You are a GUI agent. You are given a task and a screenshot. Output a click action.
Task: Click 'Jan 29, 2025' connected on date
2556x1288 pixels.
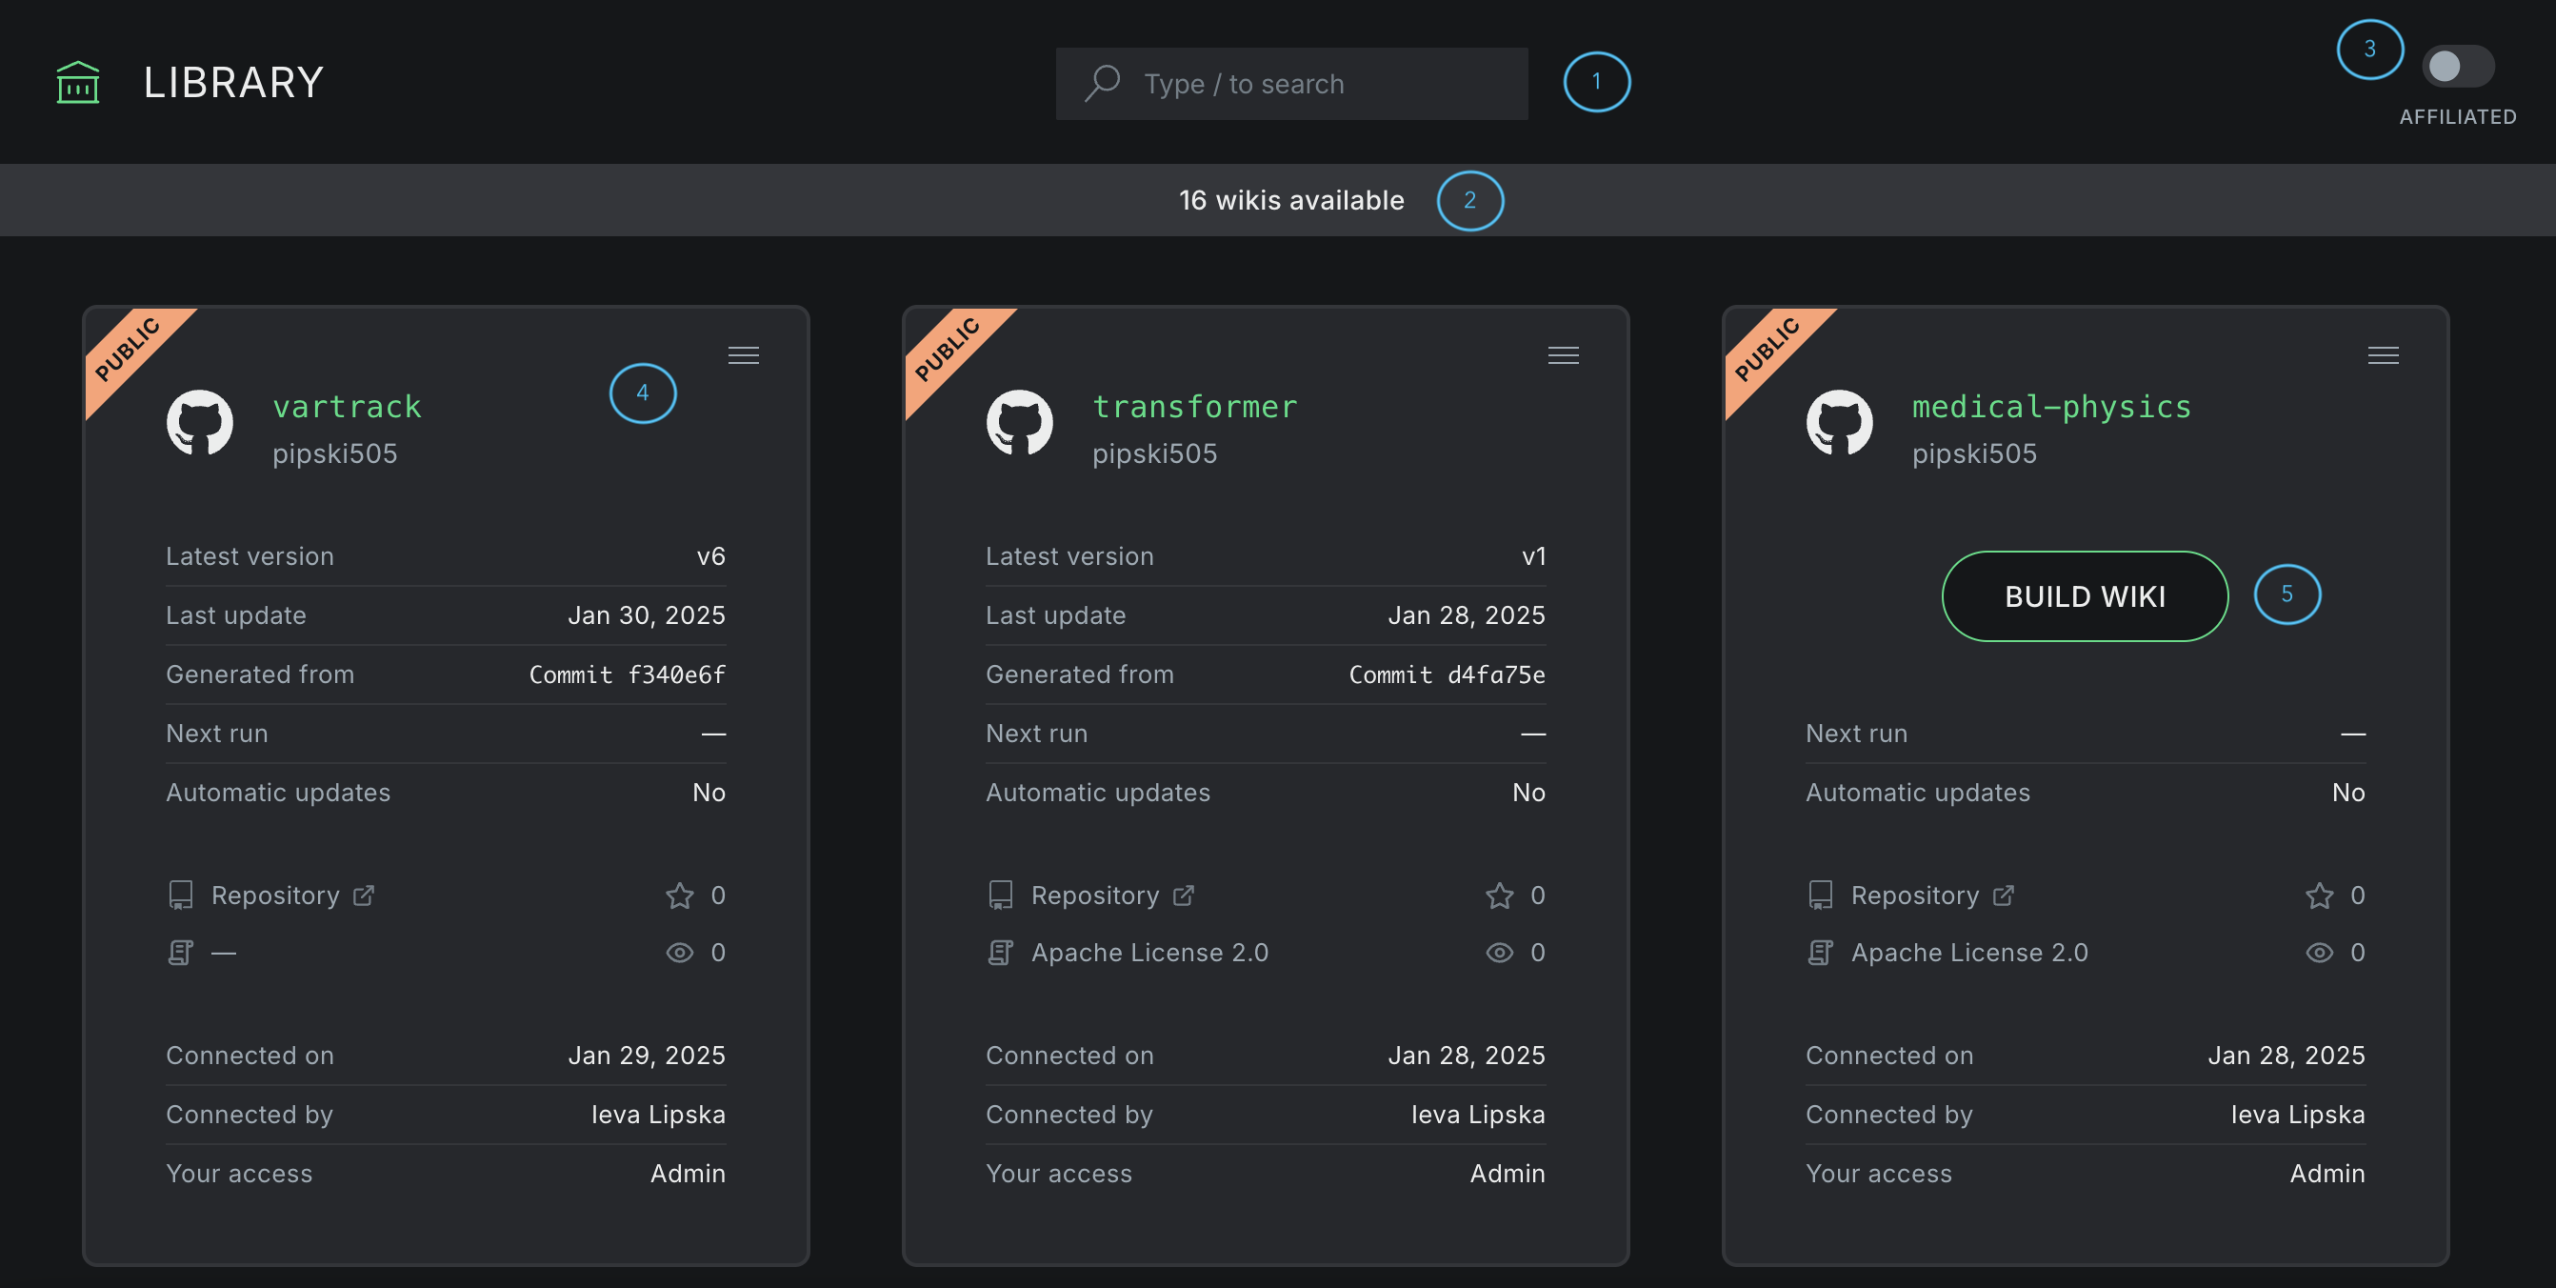pos(646,1055)
